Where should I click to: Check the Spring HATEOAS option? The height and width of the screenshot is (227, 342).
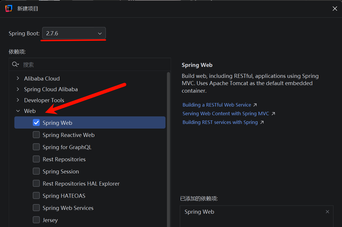[36, 196]
